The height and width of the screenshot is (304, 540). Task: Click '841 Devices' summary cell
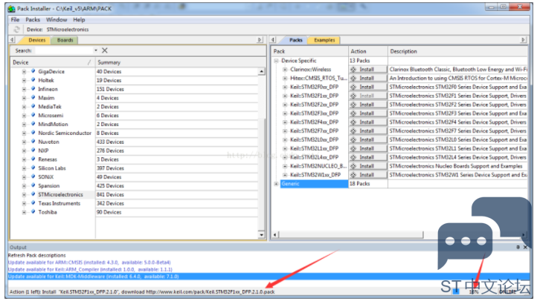(110, 194)
